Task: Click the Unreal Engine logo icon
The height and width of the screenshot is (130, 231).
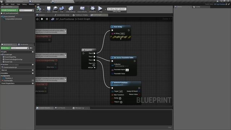Action: (1, 1)
